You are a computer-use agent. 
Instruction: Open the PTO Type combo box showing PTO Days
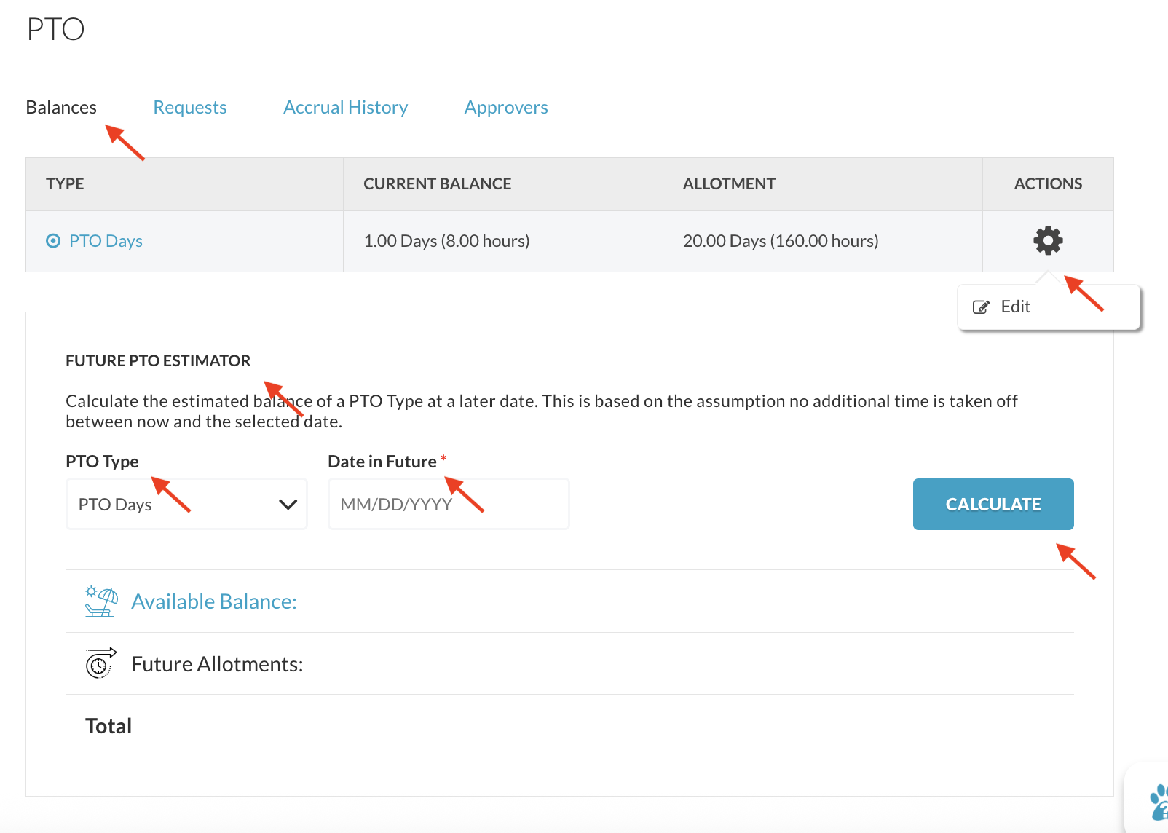[x=175, y=505]
